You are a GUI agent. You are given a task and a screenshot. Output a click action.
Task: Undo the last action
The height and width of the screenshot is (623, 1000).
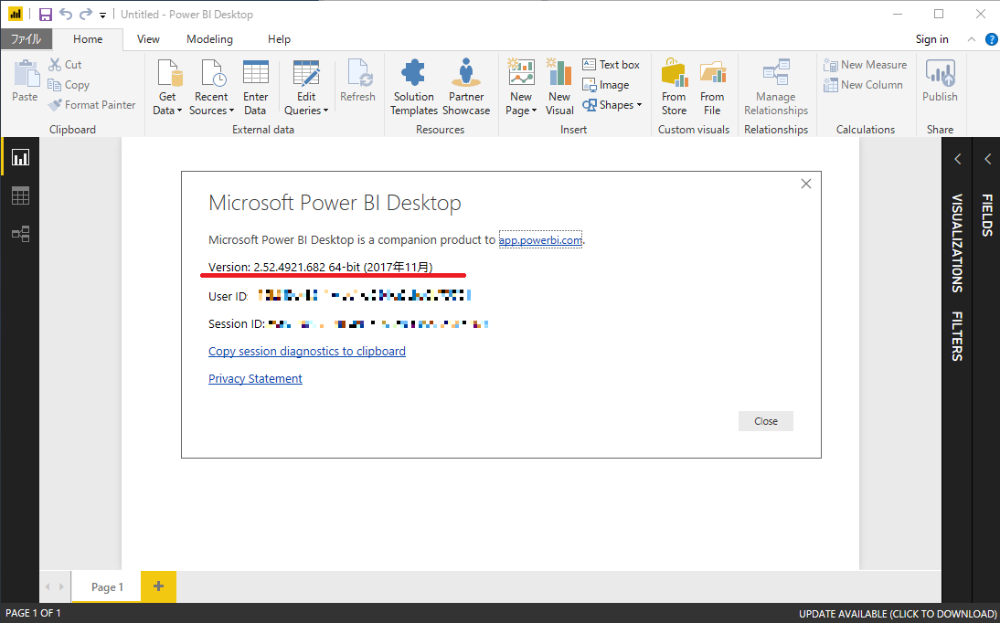point(65,14)
